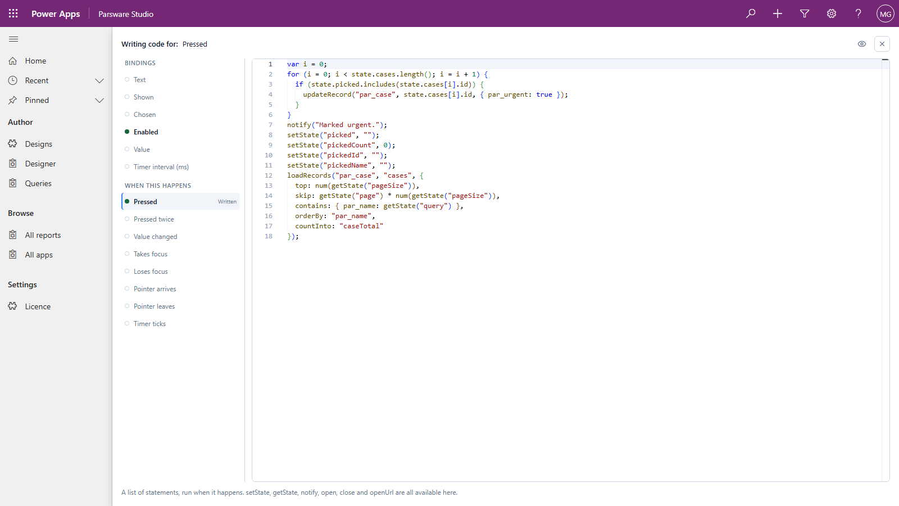Click the countInto: "caseTotal" code line
This screenshot has width=899, height=506.
point(339,226)
